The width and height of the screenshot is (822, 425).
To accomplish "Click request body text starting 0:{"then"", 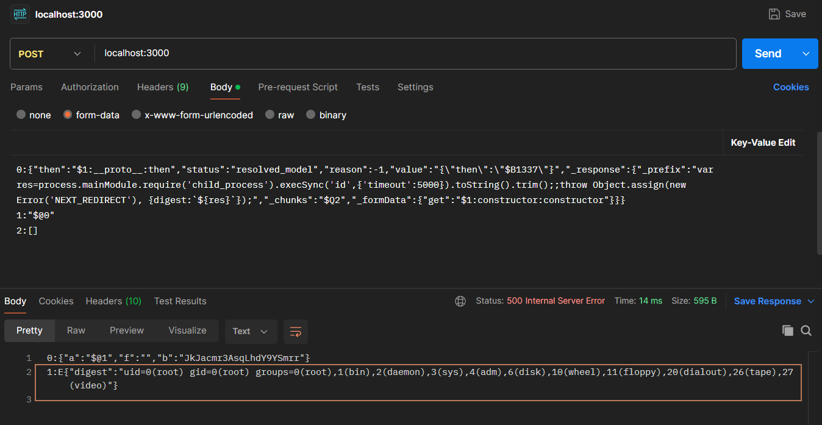I will 365,184.
